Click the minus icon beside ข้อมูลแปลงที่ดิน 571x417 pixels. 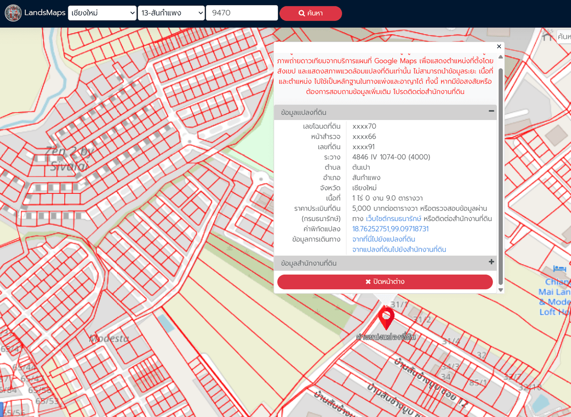(492, 112)
